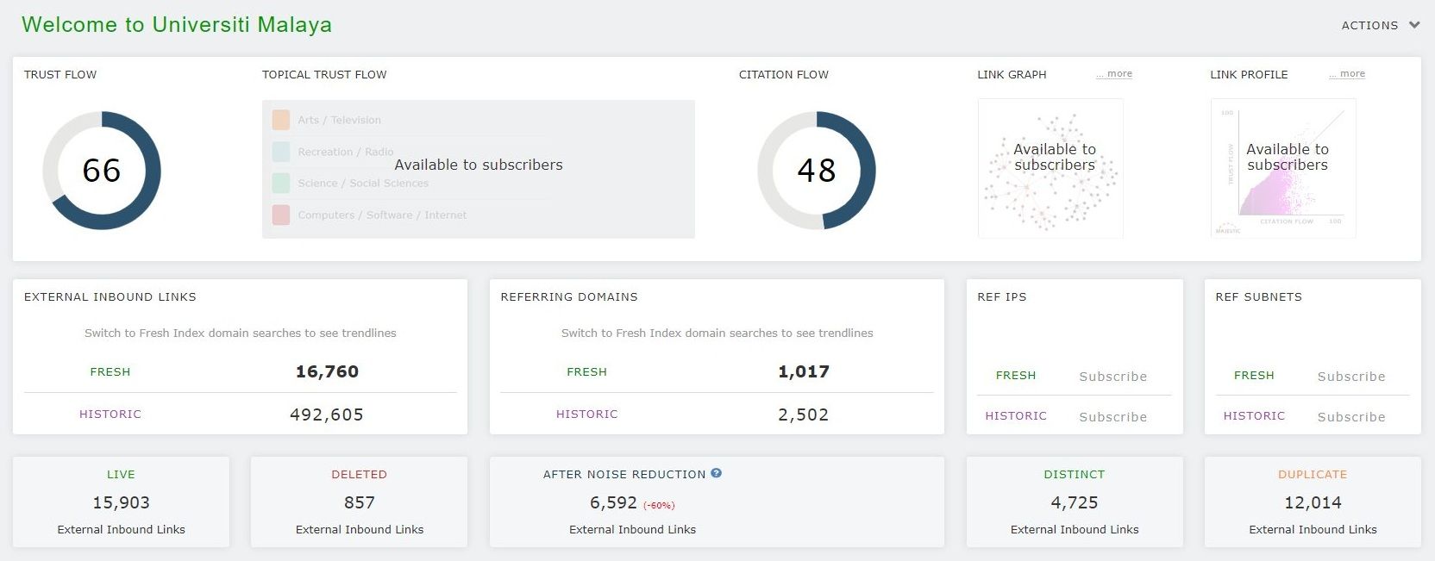
Task: Click the Fresh Index trendlines note under Referring Domains
Action: click(x=717, y=333)
